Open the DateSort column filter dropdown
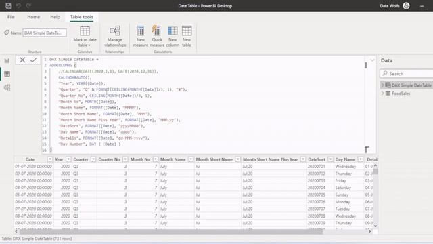The width and height of the screenshot is (433, 244). [330, 159]
